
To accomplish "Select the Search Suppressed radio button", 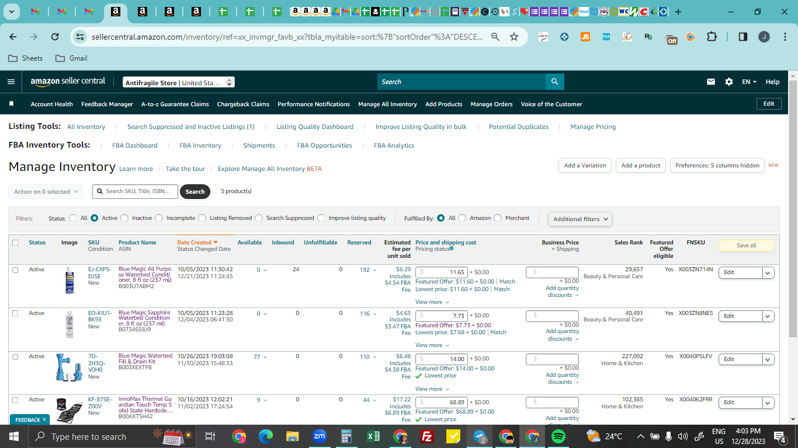I will pos(259,218).
